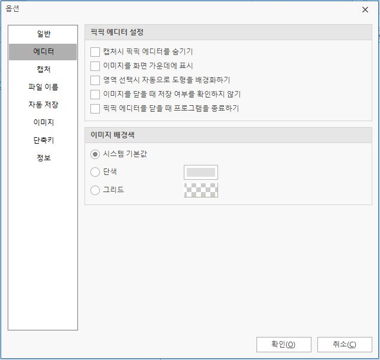Close the 옵션 dialog window

coord(365,10)
